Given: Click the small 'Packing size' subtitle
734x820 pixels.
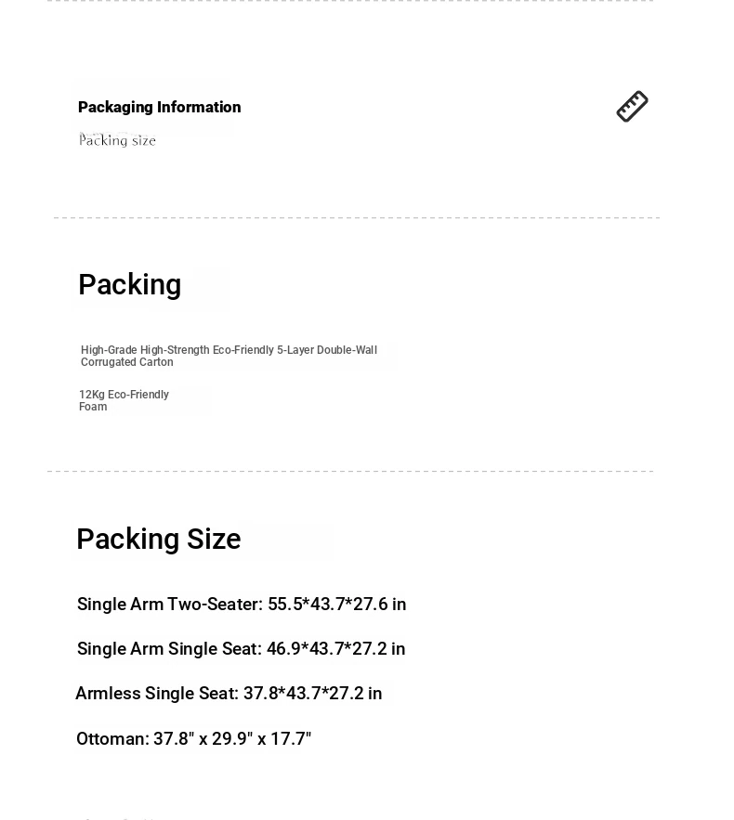Looking at the screenshot, I should click(117, 140).
